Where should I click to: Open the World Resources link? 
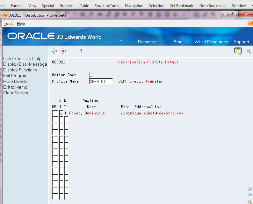[x=211, y=42]
